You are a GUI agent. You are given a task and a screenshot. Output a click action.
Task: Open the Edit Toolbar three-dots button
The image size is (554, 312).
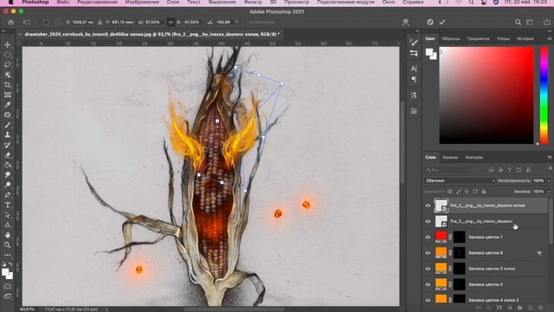[8, 255]
